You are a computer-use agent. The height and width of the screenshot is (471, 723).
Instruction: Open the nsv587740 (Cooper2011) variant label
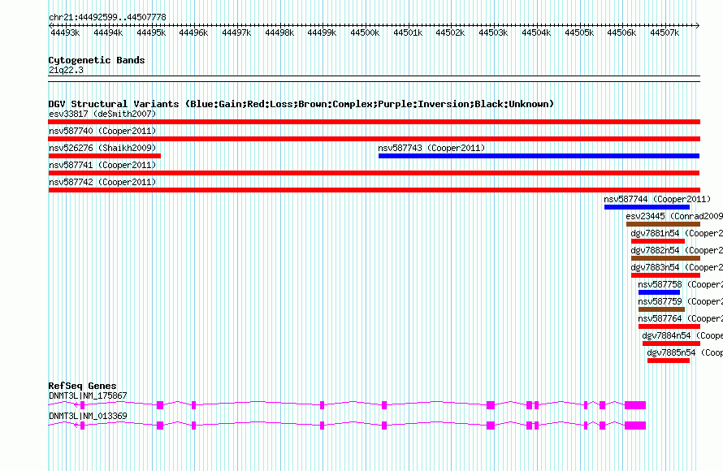(x=102, y=131)
